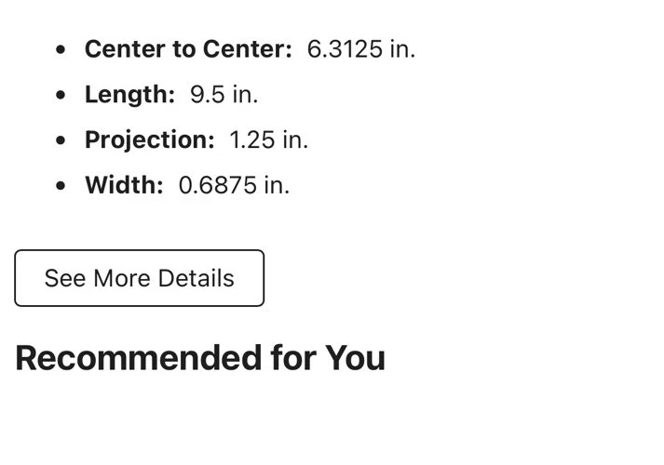Click the "in." unit after 9.5

pyautogui.click(x=245, y=95)
